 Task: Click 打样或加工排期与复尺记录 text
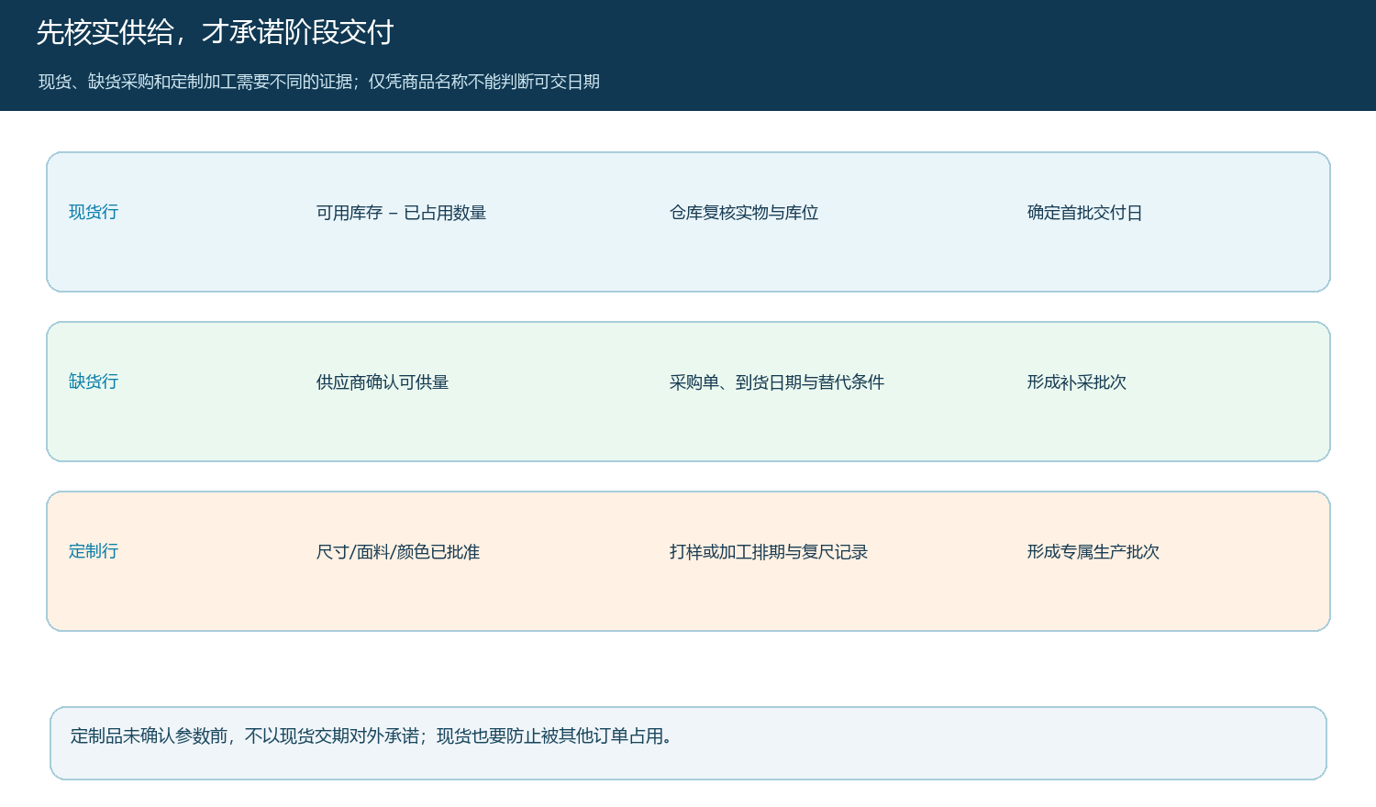tap(769, 552)
